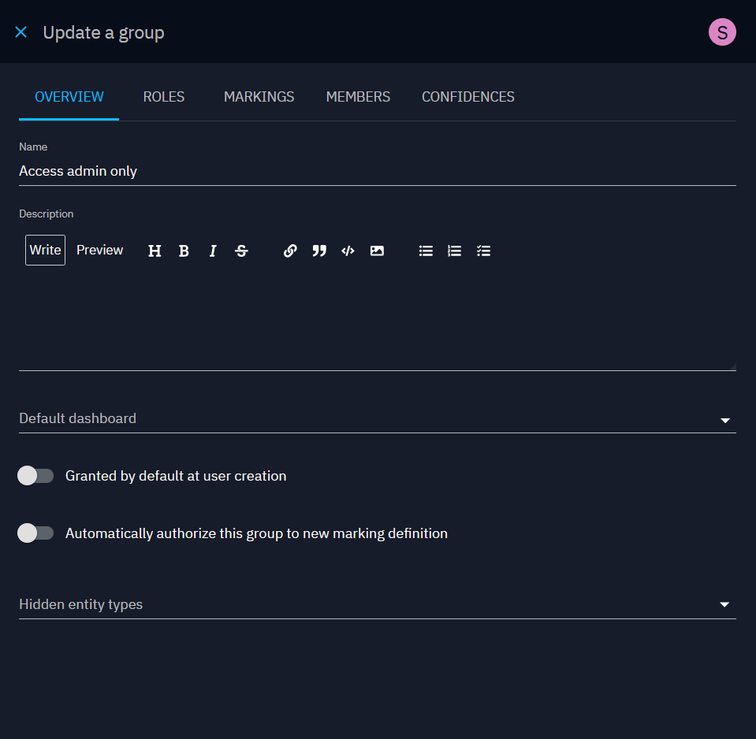Toggle auto-authorize group to new marking definition
The height and width of the screenshot is (739, 756).
point(35,533)
